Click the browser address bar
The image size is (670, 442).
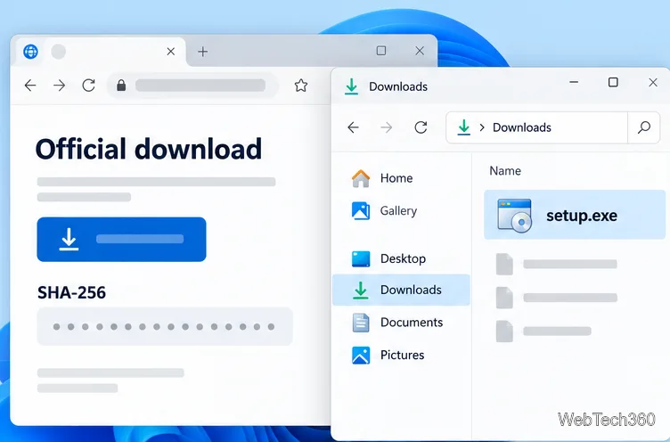(x=193, y=86)
